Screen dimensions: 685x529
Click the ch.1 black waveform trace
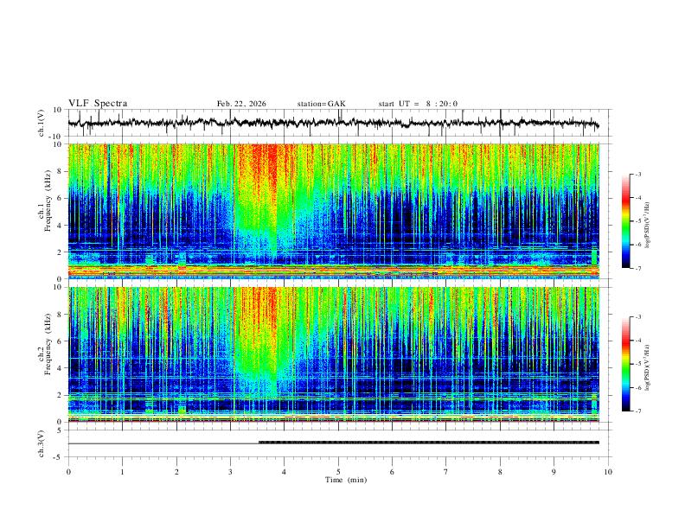click(x=333, y=123)
